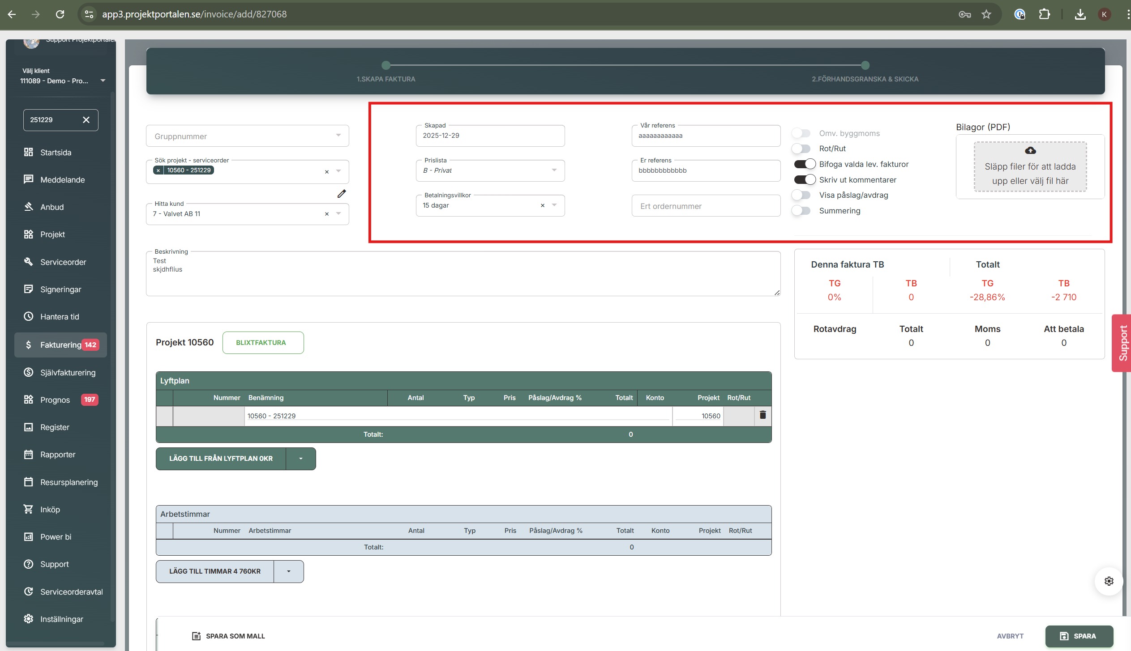Enable the Rot/Rut toggle
The image size is (1131, 651).
point(801,149)
